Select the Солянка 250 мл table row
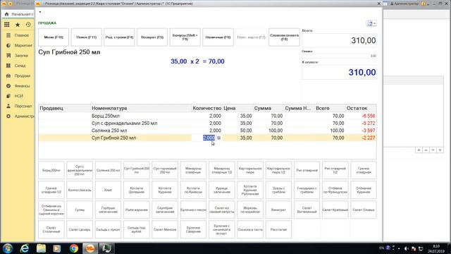 (x=207, y=131)
